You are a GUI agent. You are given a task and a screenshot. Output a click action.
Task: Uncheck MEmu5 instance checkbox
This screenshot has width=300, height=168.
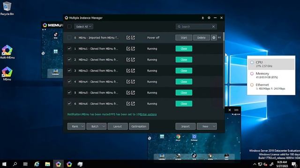point(69,92)
